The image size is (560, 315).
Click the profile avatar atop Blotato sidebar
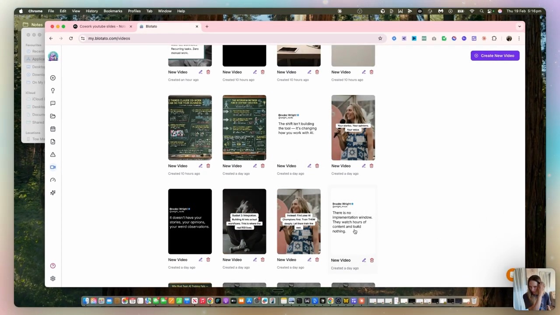pos(53,56)
